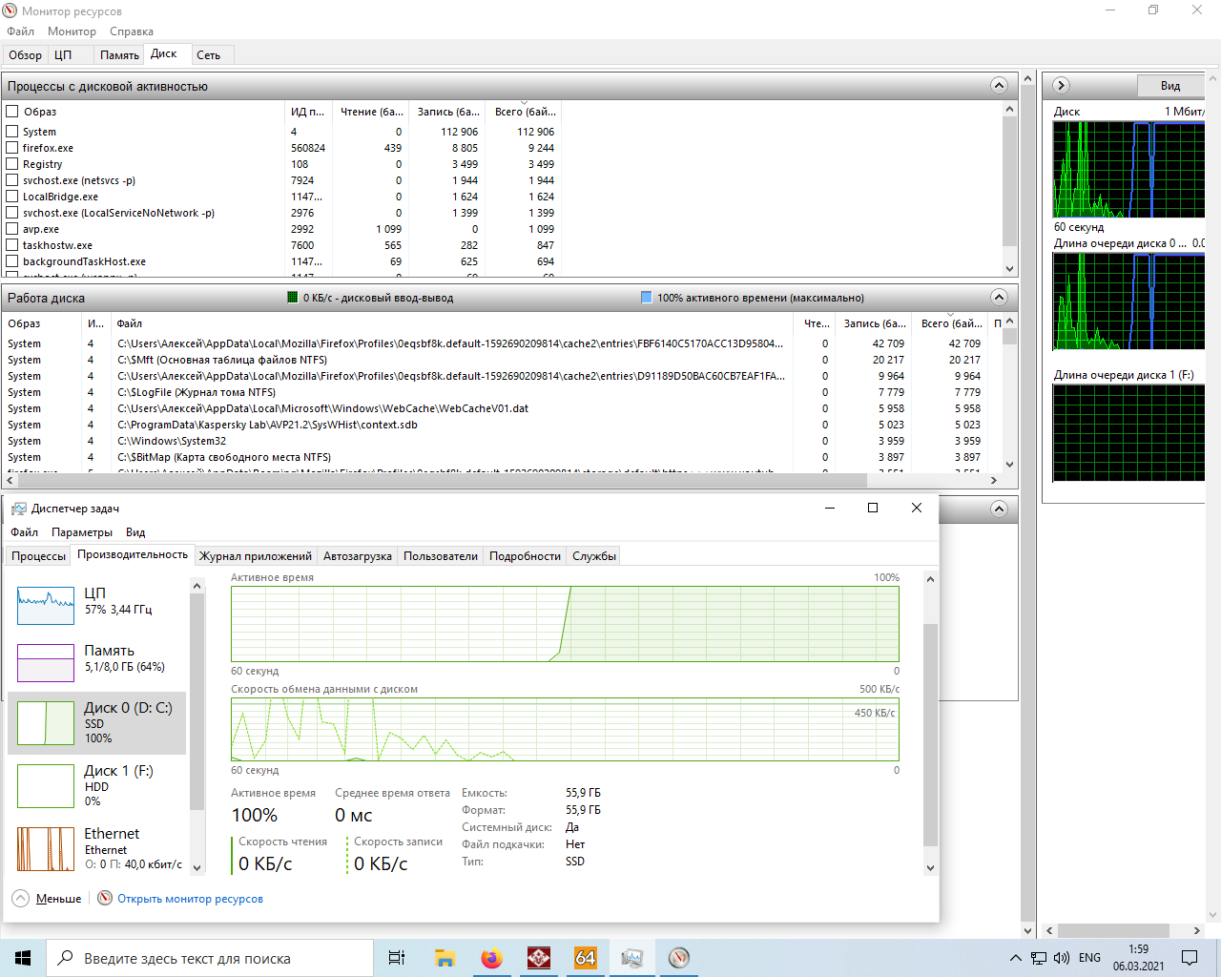1221x977 pixels.
Task: Sort by Чтение column in process list
Action: 371,112
